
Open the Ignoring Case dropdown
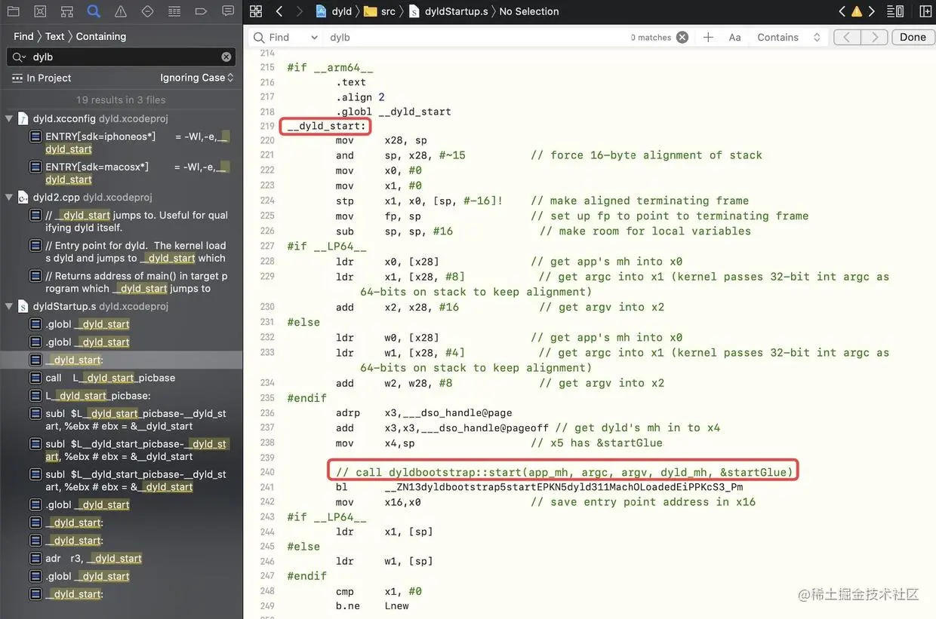(x=199, y=77)
